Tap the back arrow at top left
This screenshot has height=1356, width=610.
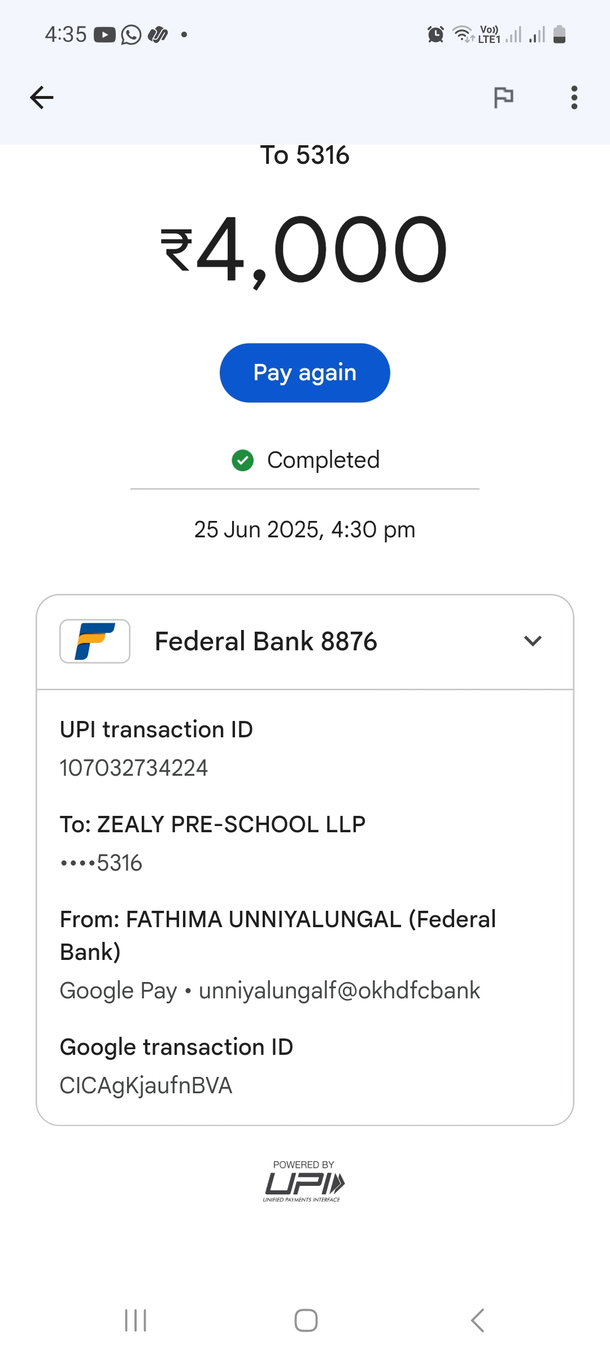[42, 97]
